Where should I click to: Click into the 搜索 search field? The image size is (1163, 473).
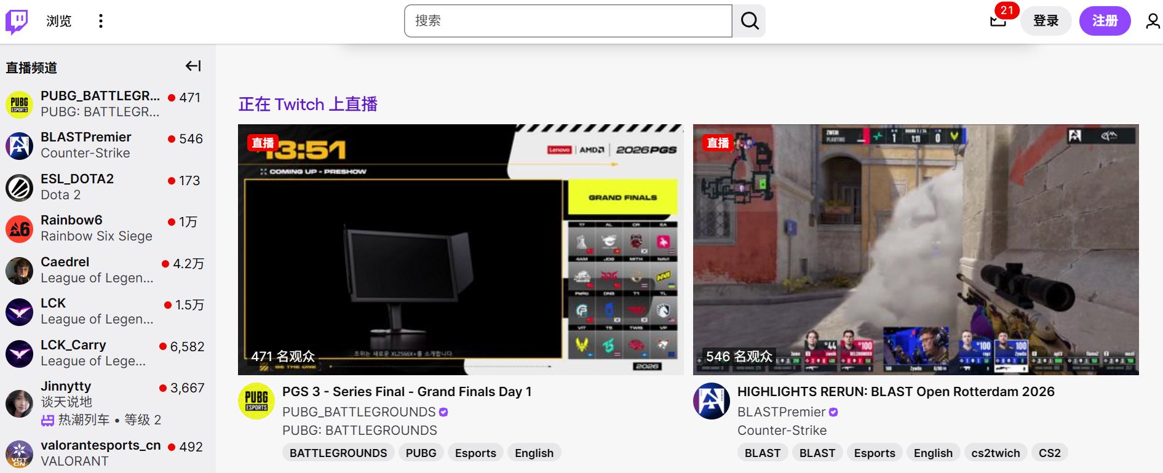(568, 21)
